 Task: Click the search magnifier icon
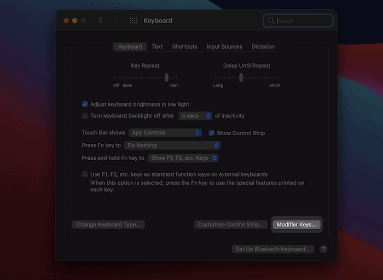[271, 21]
